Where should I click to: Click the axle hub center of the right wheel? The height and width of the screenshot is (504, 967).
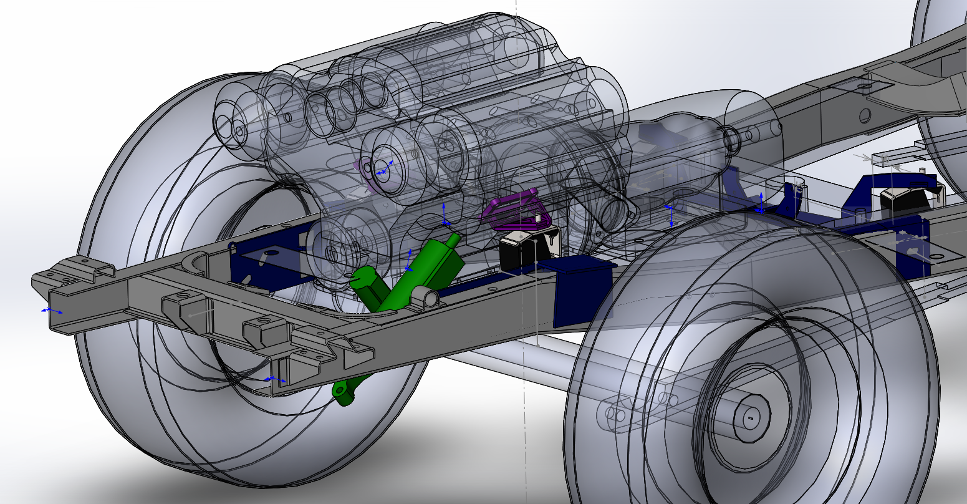(x=751, y=418)
